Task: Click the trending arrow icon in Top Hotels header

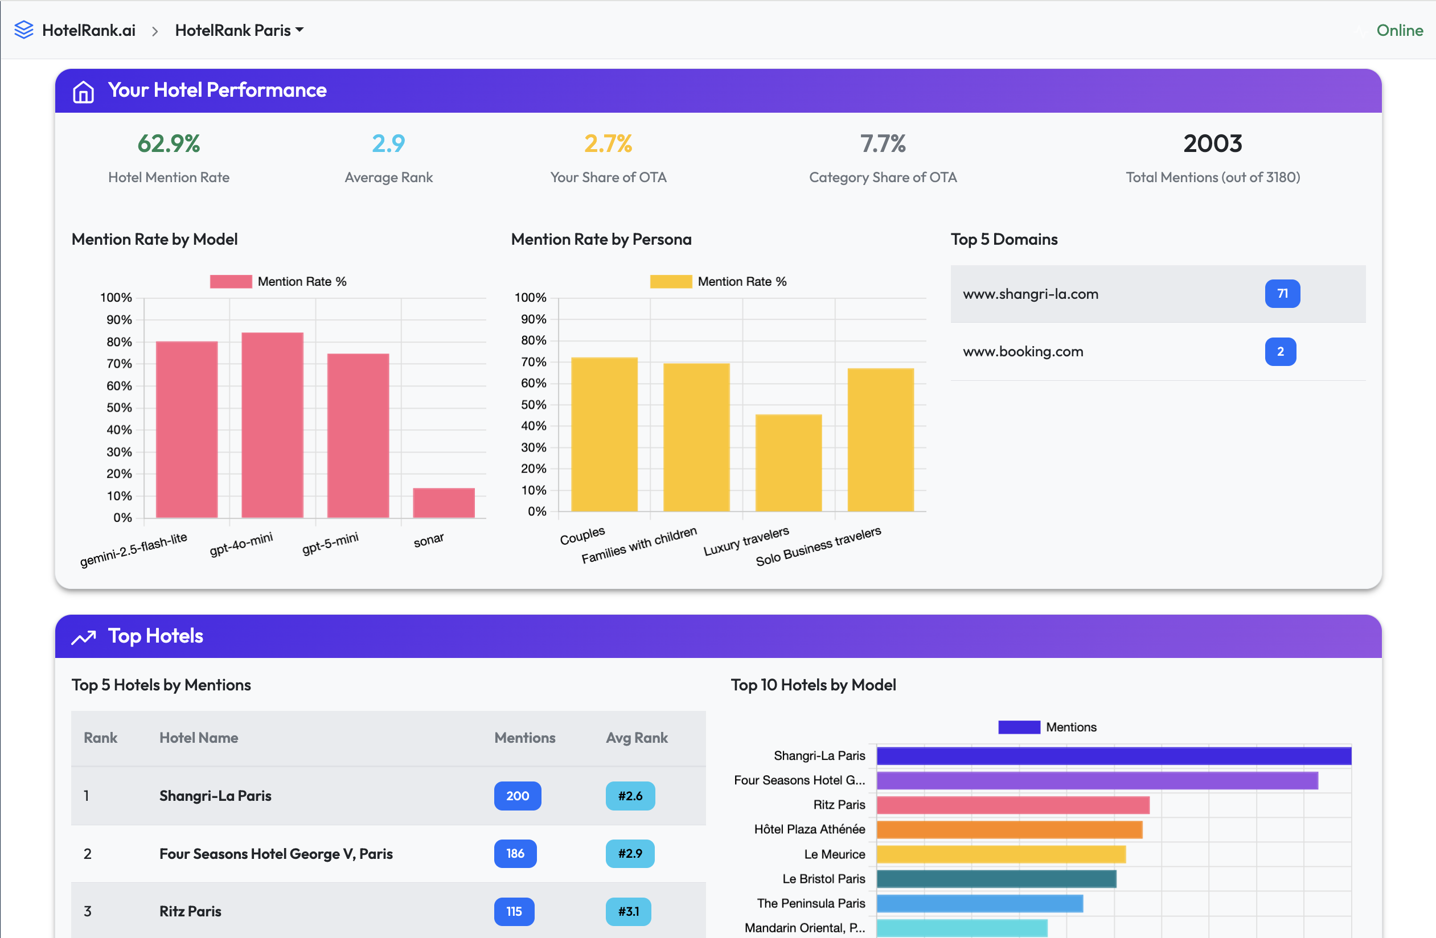Action: [x=83, y=636]
